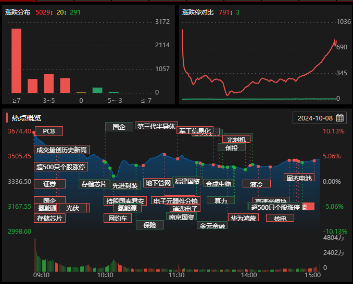Select the 算力 sector tag
Image resolution: width=353 pixels, height=284 pixels.
[x=221, y=200]
